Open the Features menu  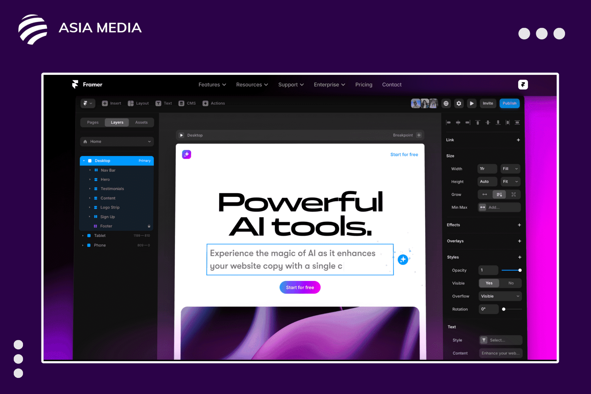click(212, 85)
